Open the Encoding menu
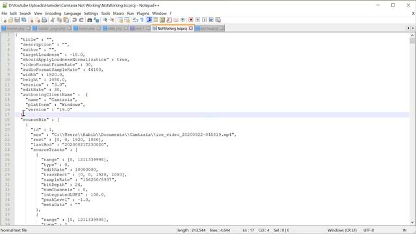416x234 pixels. [x=53, y=13]
